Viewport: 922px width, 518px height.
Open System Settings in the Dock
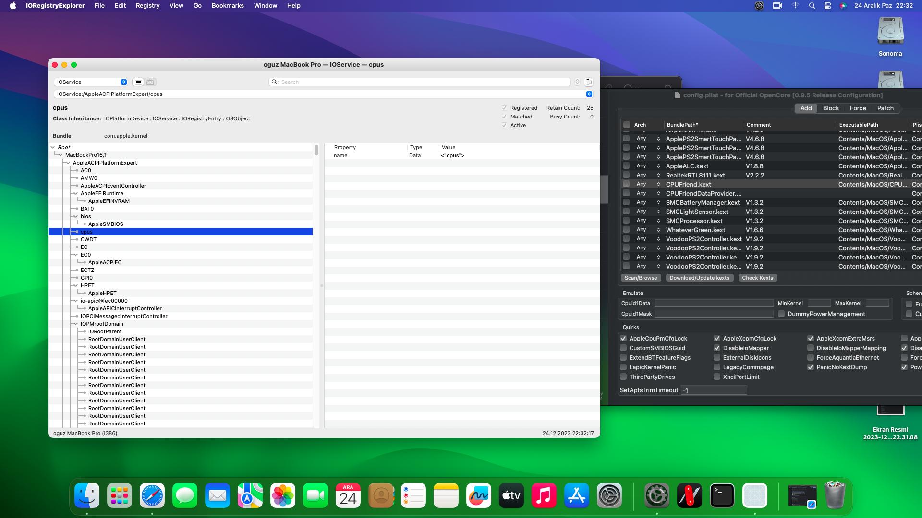click(609, 495)
